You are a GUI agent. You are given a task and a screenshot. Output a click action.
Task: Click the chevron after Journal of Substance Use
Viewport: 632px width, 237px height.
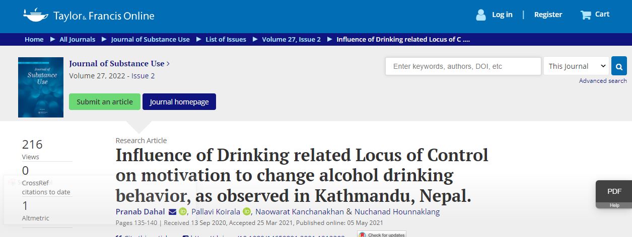(x=168, y=64)
